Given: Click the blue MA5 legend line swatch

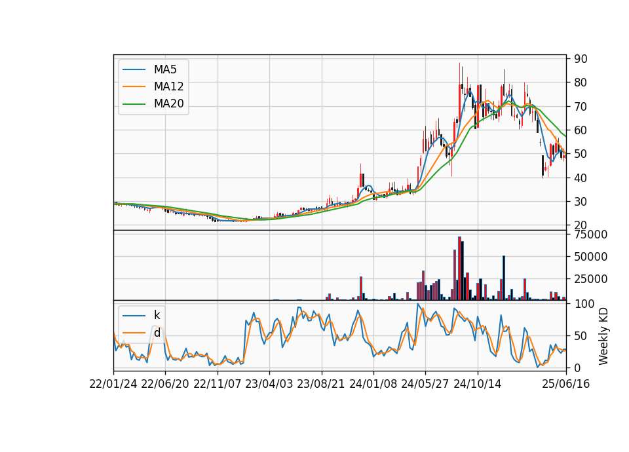Looking at the screenshot, I should click(x=134, y=69).
